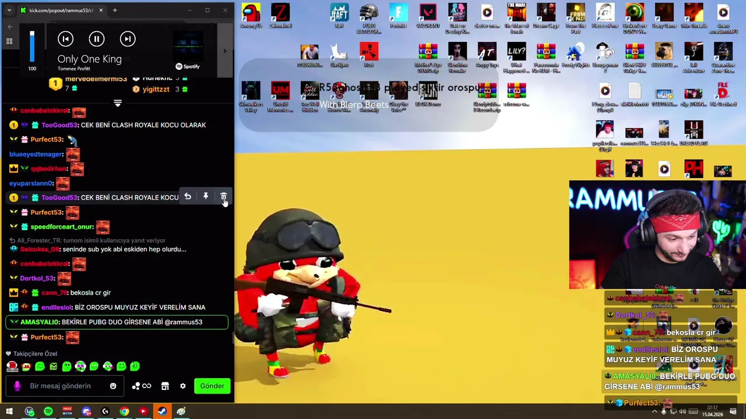
Task: Insert the angry green square emote
Action: (53, 366)
